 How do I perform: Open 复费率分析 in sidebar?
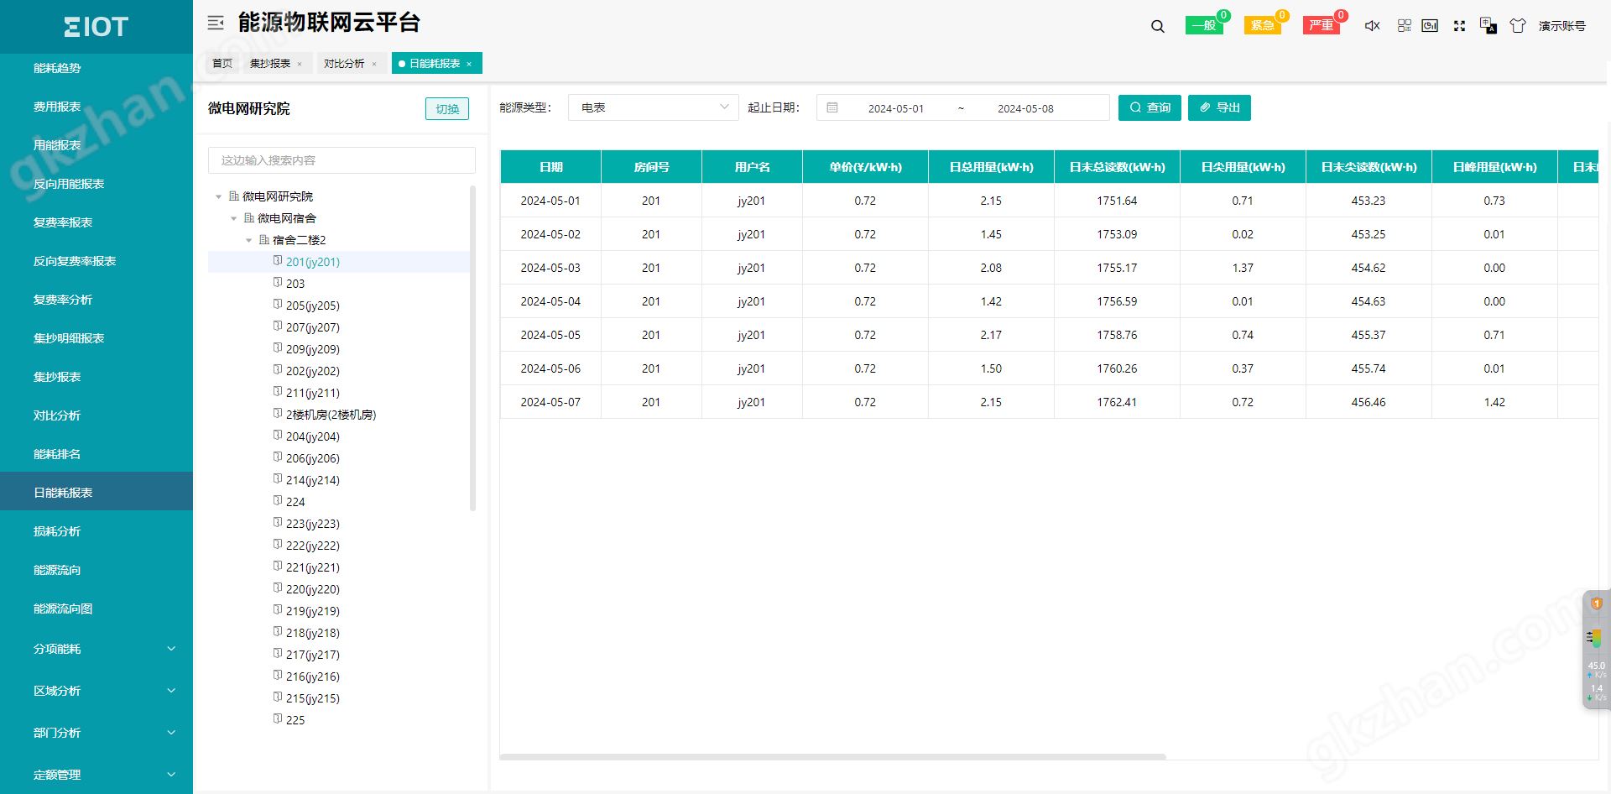coord(63,300)
